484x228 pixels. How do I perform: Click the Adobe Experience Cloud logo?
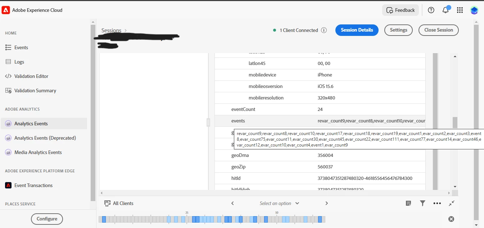[6, 10]
